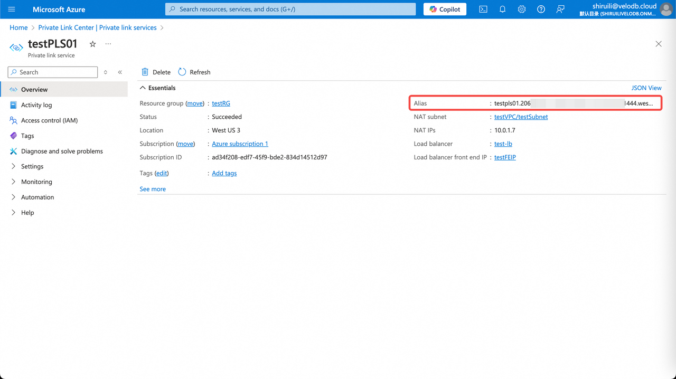676x379 pixels.
Task: Open the testRG resource group link
Action: 221,103
